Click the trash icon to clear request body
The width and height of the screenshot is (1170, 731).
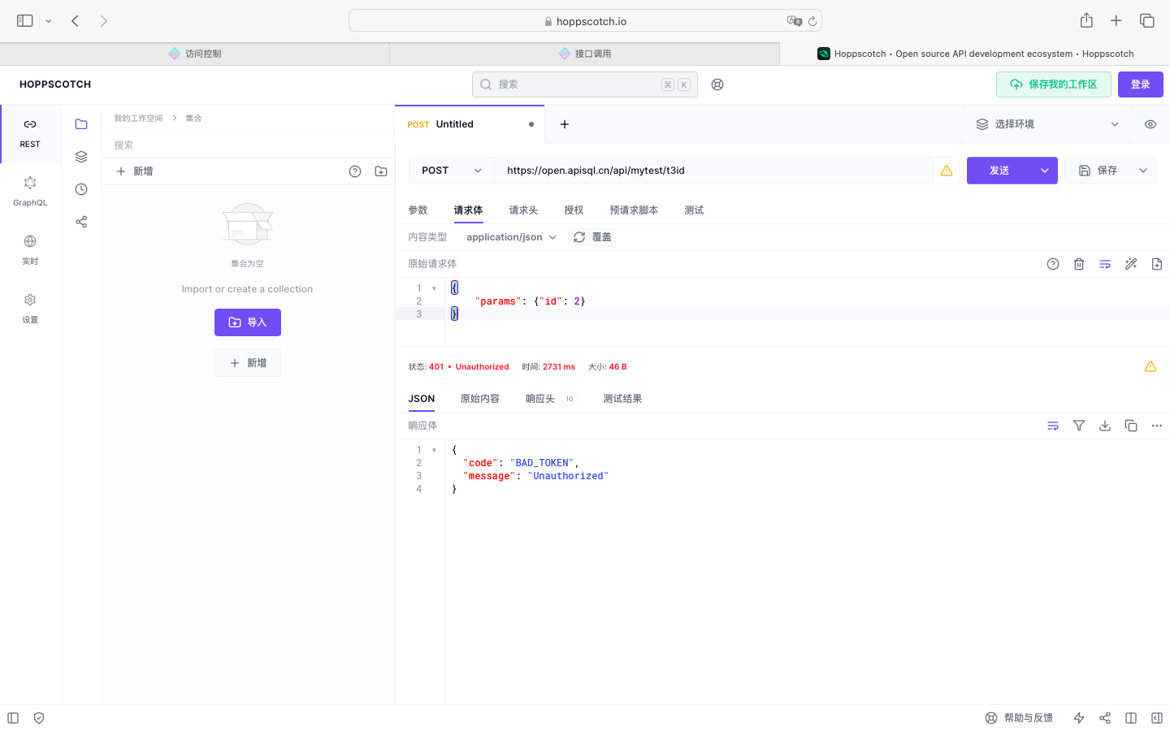pos(1079,264)
